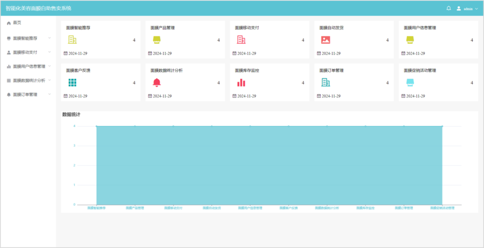Click the system title 智能化美容面膜自助售卖系统
The width and height of the screenshot is (484, 248).
point(39,8)
